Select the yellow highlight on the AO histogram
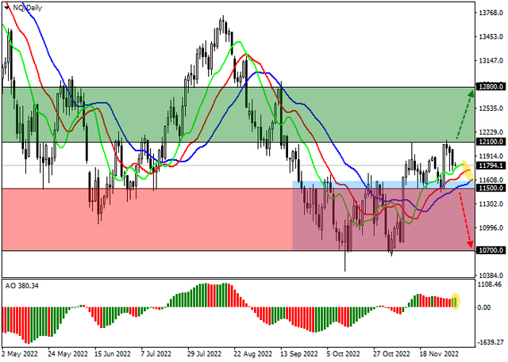The width and height of the screenshot is (508, 362). tap(456, 300)
